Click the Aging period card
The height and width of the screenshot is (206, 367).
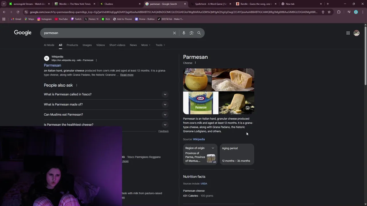(x=237, y=154)
